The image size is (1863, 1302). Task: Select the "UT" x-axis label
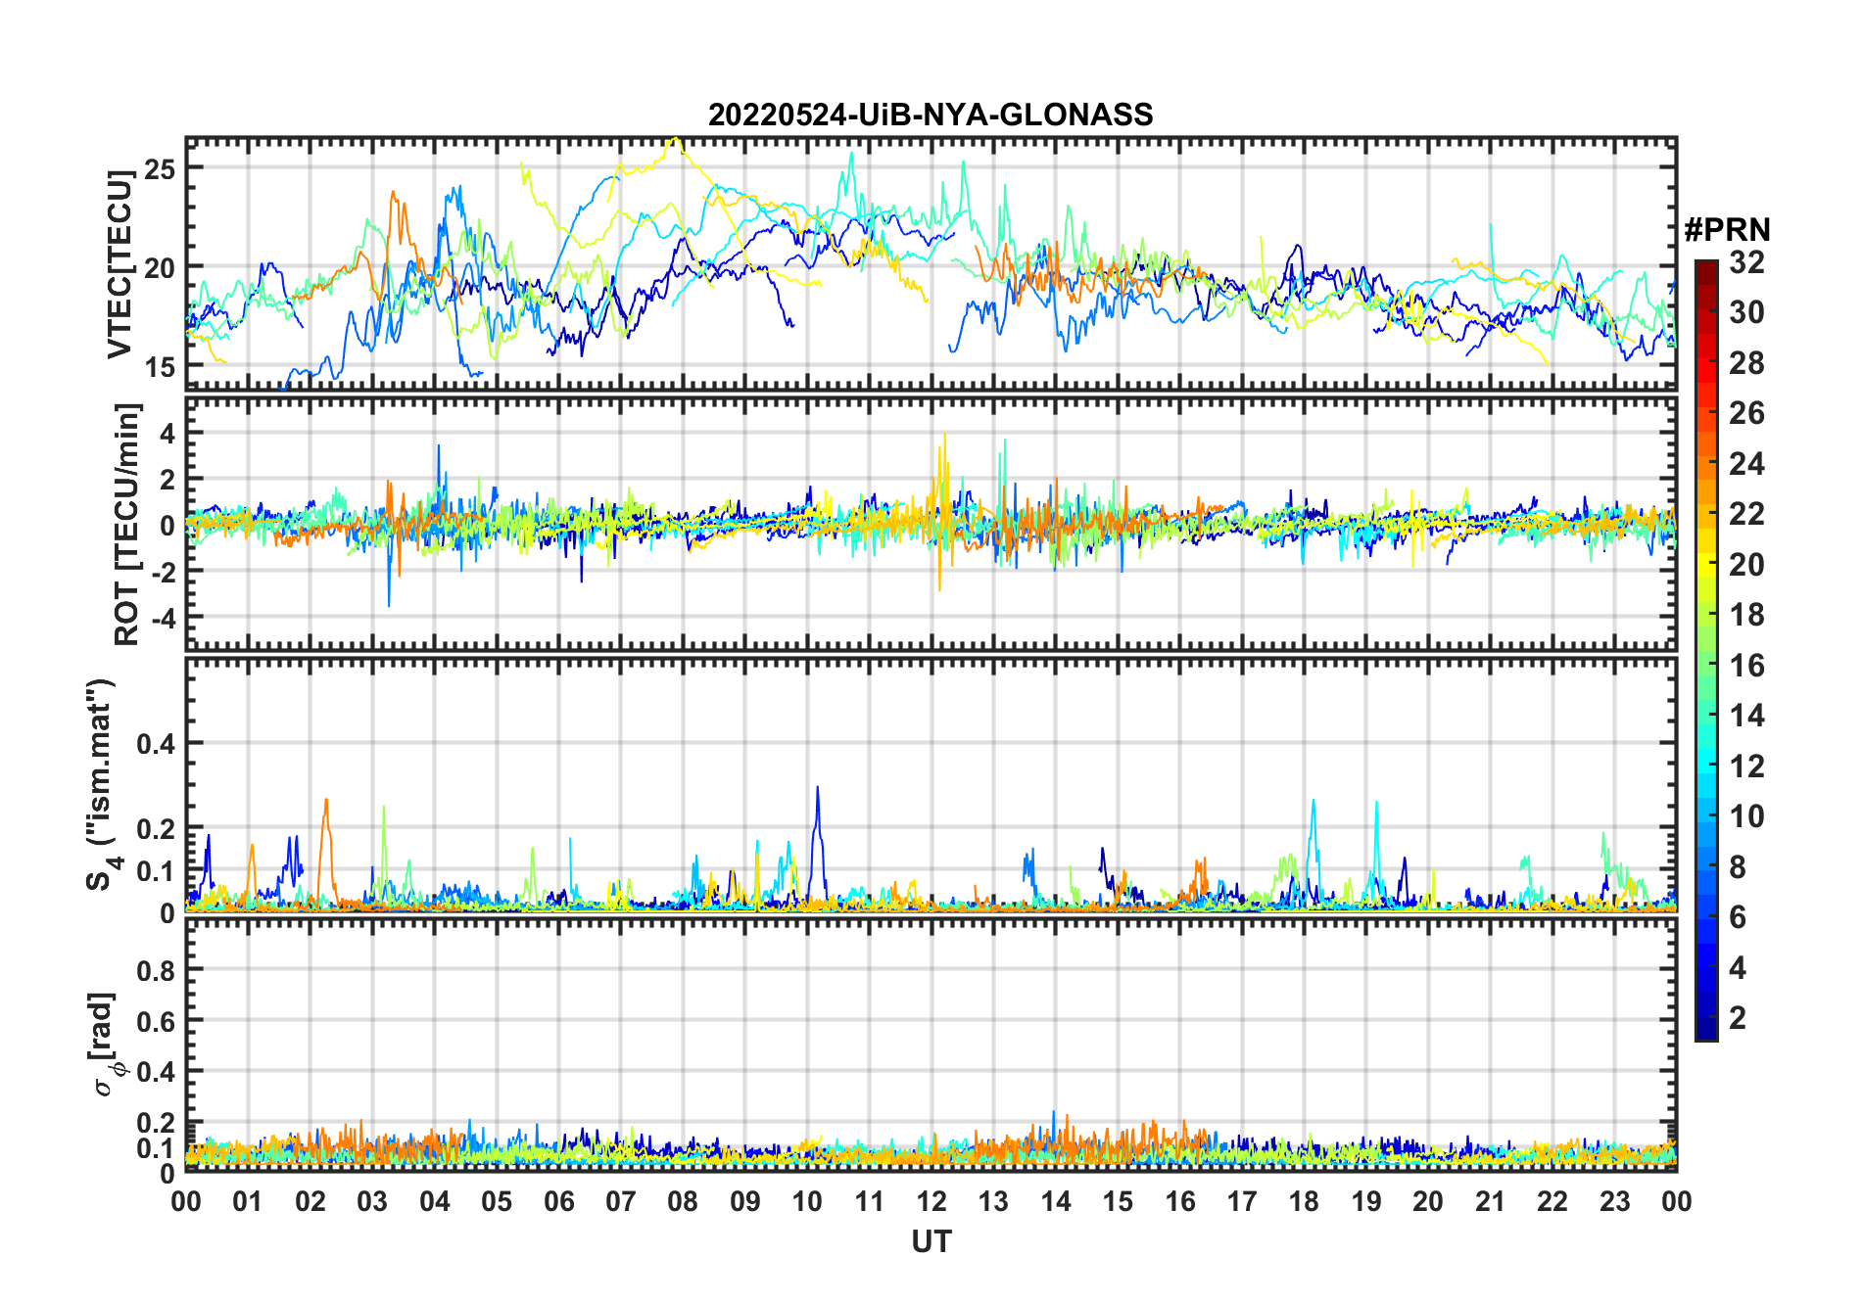931,1242
